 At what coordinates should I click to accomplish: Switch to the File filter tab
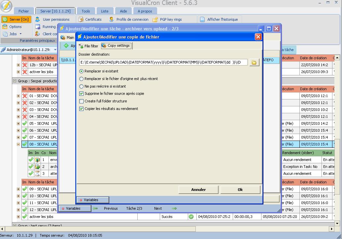click(88, 46)
